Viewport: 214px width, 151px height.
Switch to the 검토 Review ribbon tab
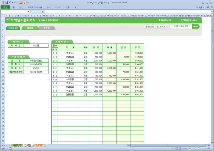[68, 7]
